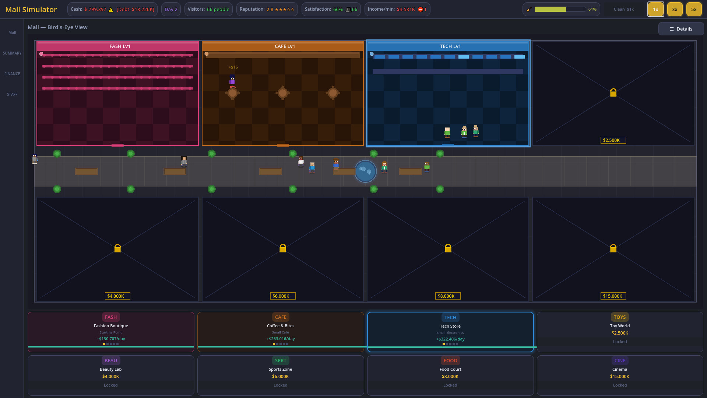The width and height of the screenshot is (707, 398).
Task: Click the $8.000K price tag
Action: [x=448, y=296]
